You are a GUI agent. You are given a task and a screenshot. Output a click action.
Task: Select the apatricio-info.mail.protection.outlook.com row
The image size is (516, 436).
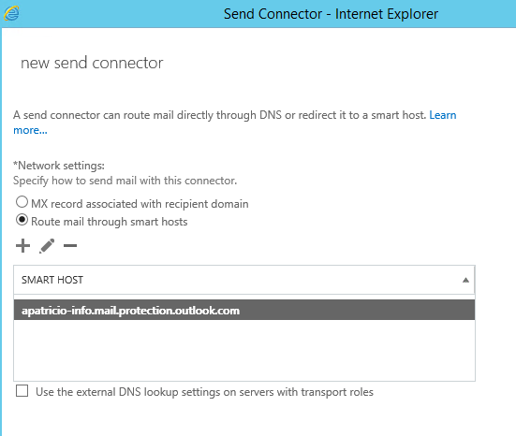pos(244,310)
